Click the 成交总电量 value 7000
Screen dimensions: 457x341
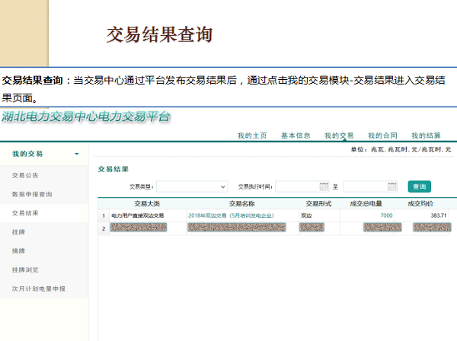click(386, 216)
